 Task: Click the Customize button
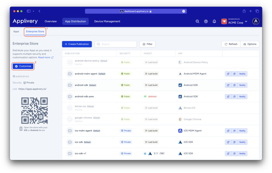pyautogui.click(x=23, y=66)
